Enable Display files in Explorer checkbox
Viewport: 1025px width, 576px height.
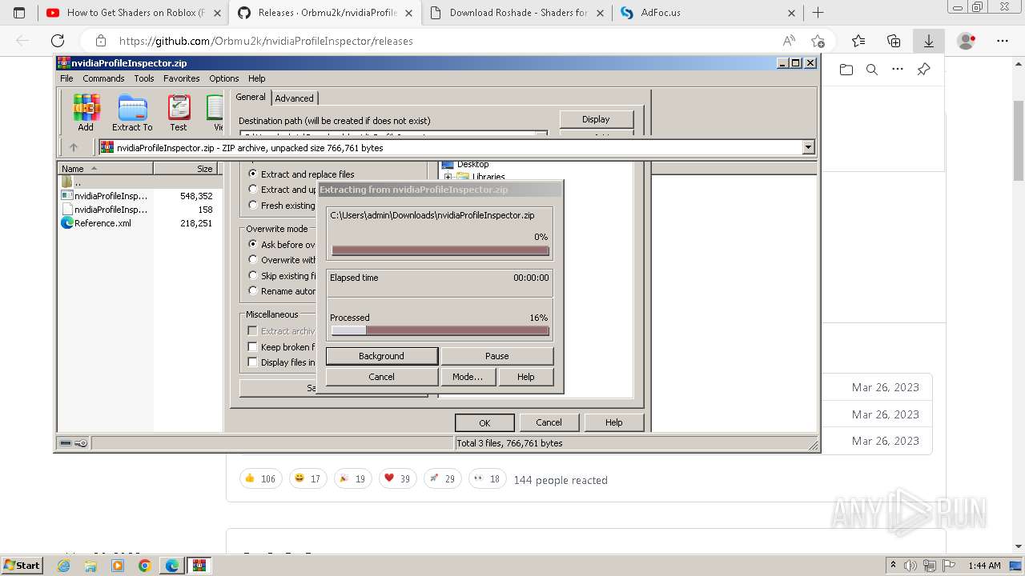[252, 362]
